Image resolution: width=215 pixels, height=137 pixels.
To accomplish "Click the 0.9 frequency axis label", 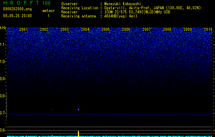I will click(x=3, y=79).
